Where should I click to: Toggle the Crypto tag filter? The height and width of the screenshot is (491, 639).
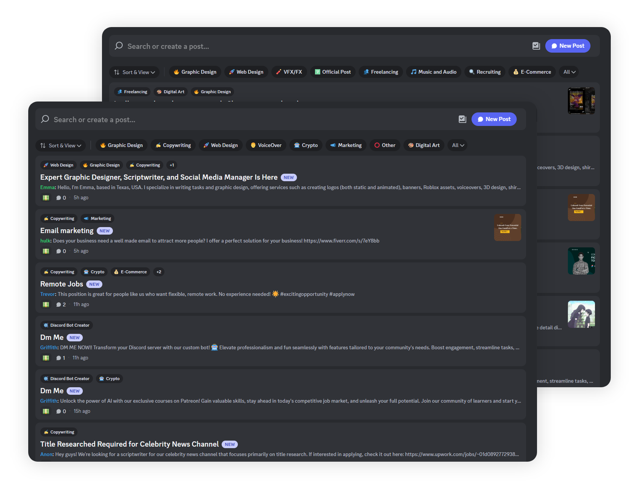point(306,145)
